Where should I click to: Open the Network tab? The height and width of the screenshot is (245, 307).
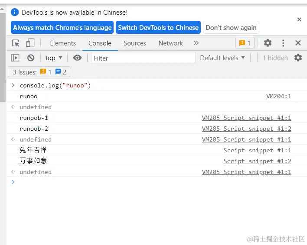click(x=170, y=43)
